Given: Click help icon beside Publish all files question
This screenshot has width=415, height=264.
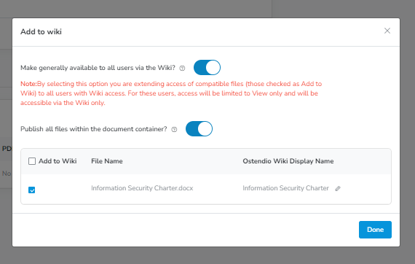Looking at the screenshot, I should coord(174,129).
